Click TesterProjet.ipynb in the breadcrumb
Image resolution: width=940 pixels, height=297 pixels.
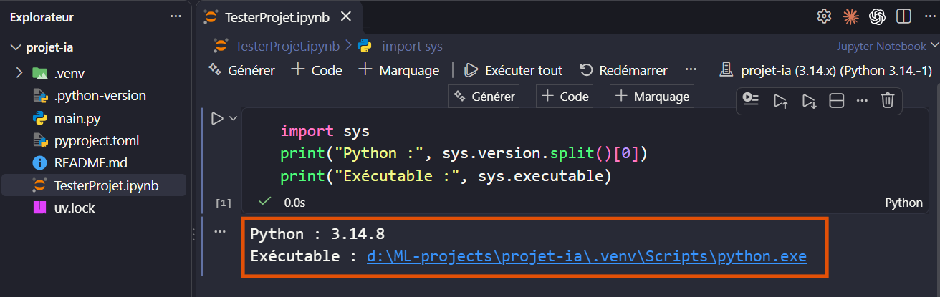(287, 46)
